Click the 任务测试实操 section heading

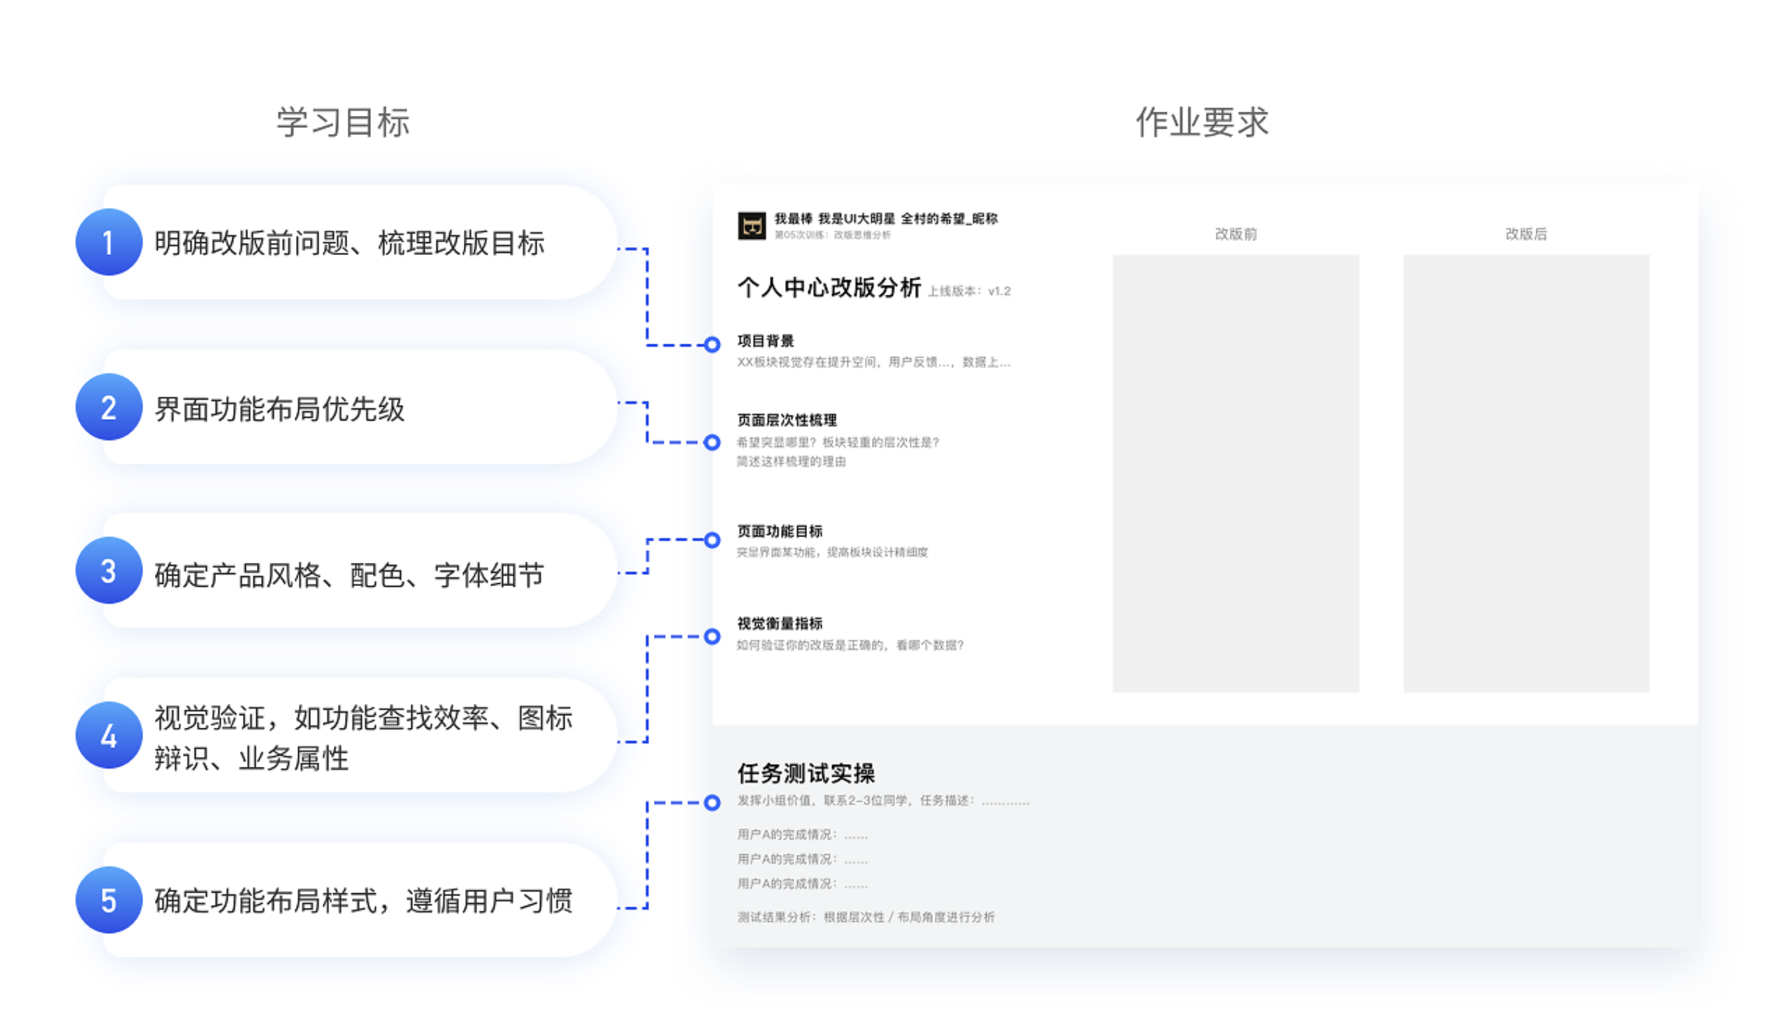[x=806, y=773]
